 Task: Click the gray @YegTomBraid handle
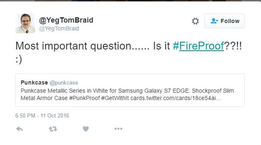[59, 28]
